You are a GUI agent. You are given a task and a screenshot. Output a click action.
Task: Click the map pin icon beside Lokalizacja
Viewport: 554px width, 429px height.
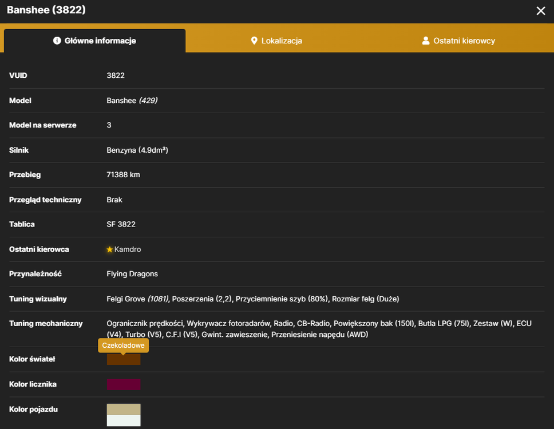(254, 41)
